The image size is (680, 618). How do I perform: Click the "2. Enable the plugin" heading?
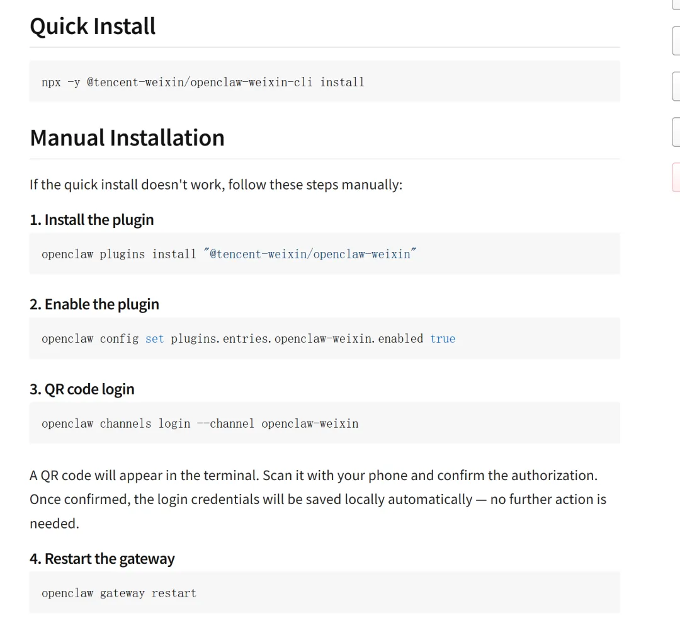coord(94,304)
